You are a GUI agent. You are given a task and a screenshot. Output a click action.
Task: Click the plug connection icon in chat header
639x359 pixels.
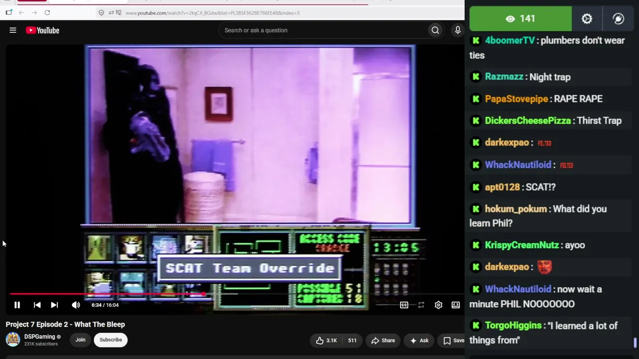pos(619,18)
